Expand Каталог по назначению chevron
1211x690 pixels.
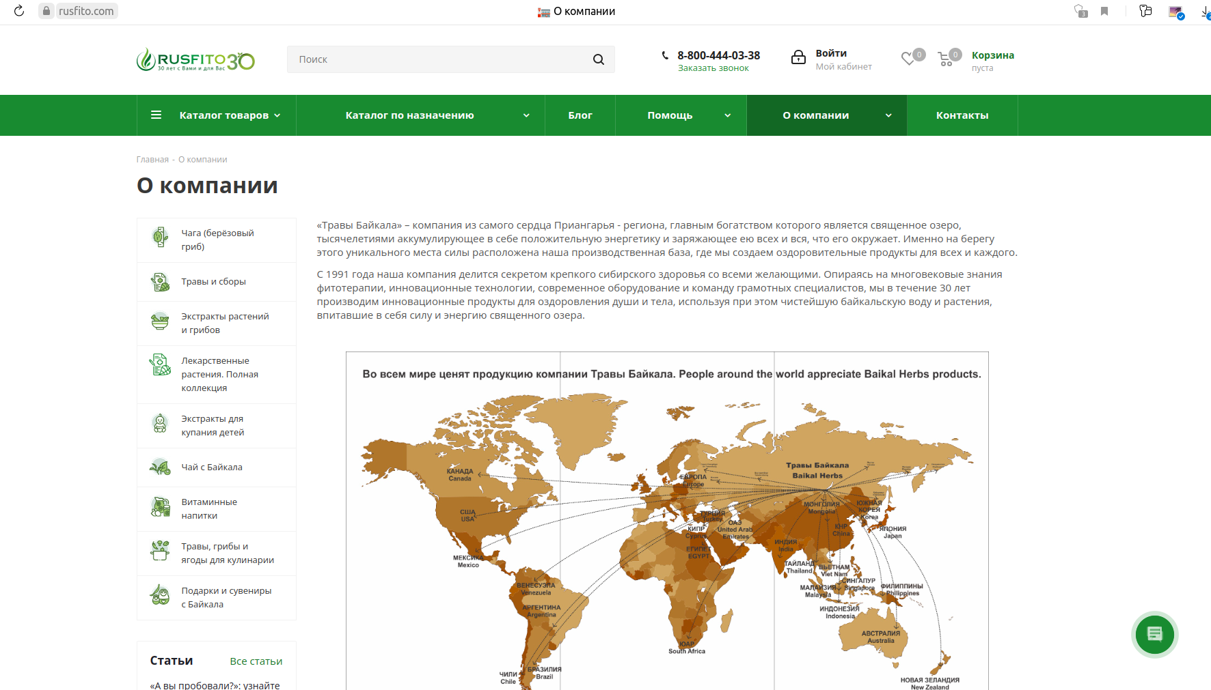pyautogui.click(x=526, y=115)
